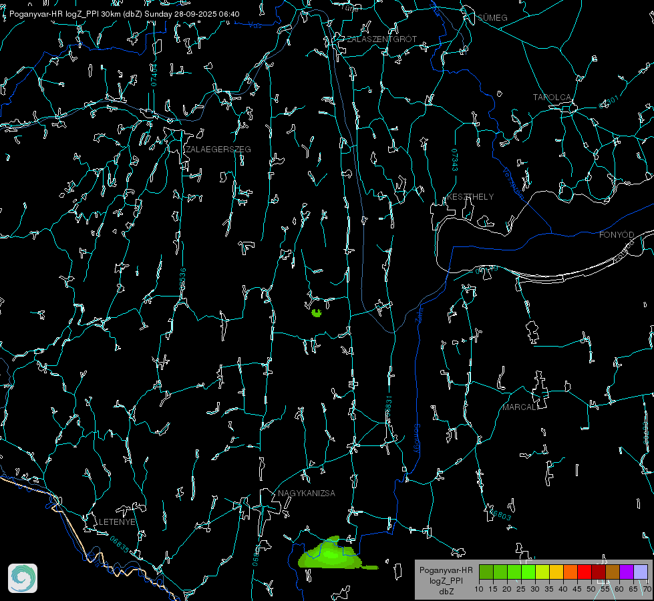Click road number 06835 near Letenye
Screen dimensions: 654x601
(x=120, y=545)
